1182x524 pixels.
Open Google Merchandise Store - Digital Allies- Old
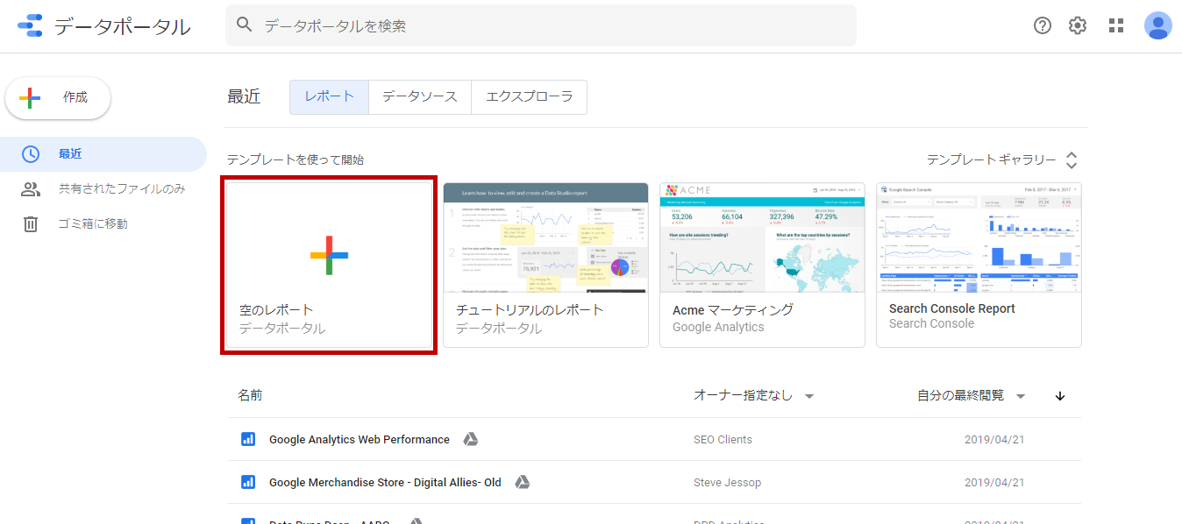point(385,483)
